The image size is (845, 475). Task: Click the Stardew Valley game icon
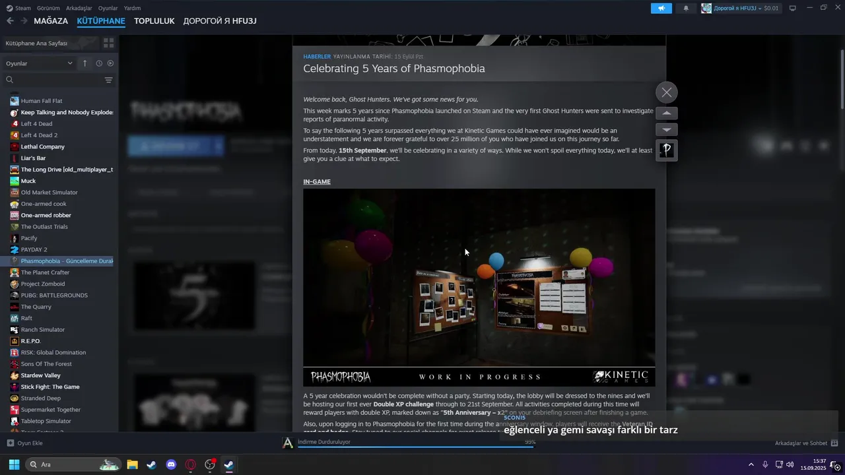coord(15,375)
